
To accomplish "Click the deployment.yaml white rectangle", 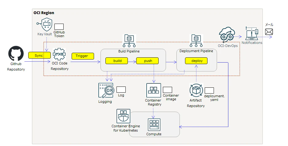I will [209, 90].
